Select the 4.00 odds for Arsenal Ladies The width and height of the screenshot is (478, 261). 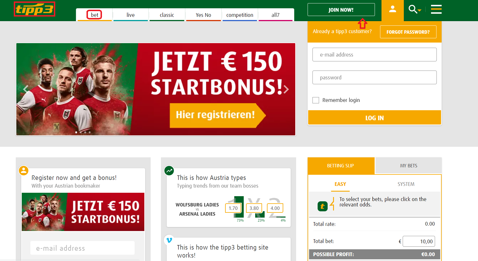coord(275,208)
